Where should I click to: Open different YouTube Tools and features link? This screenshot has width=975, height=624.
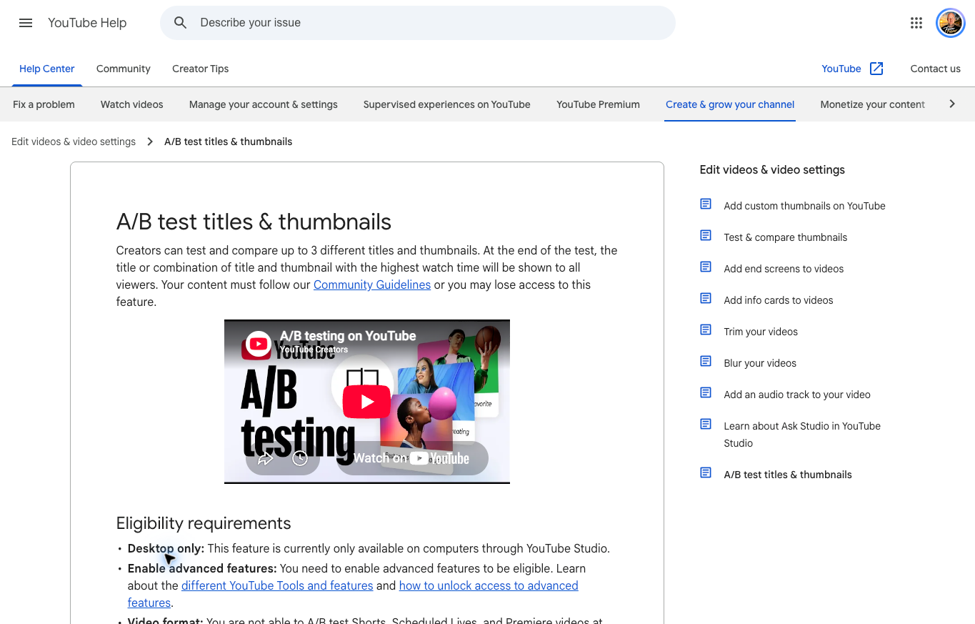[x=277, y=585]
